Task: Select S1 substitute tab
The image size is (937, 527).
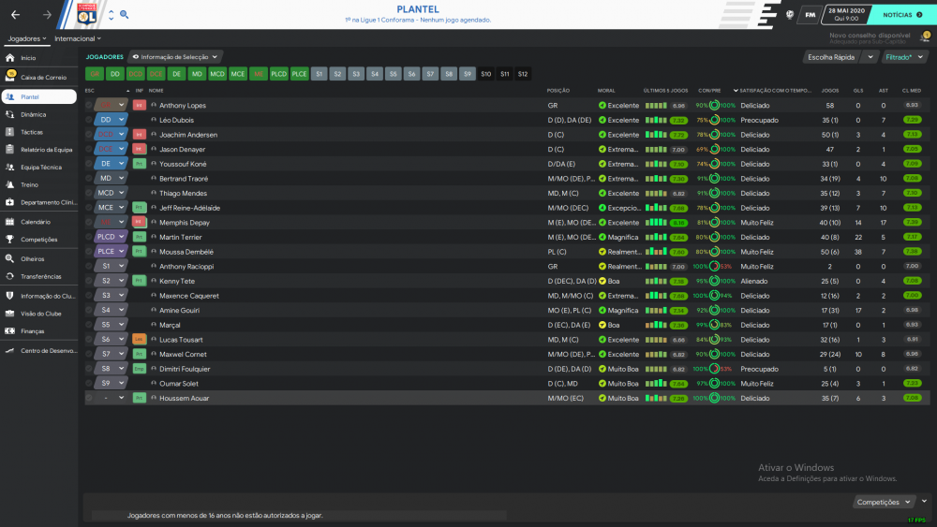Action: tap(320, 74)
